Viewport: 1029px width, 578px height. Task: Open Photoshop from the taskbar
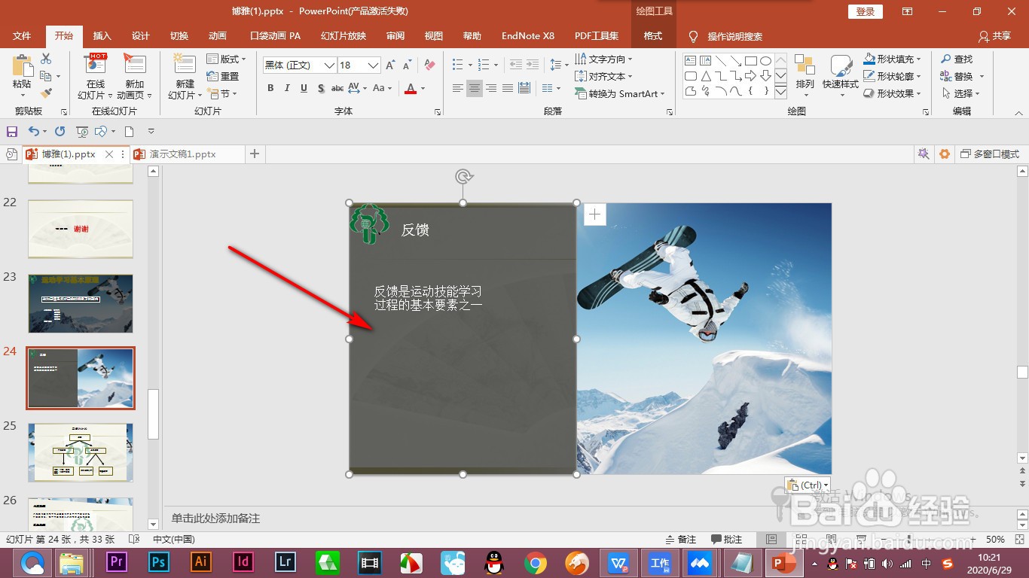pos(159,562)
